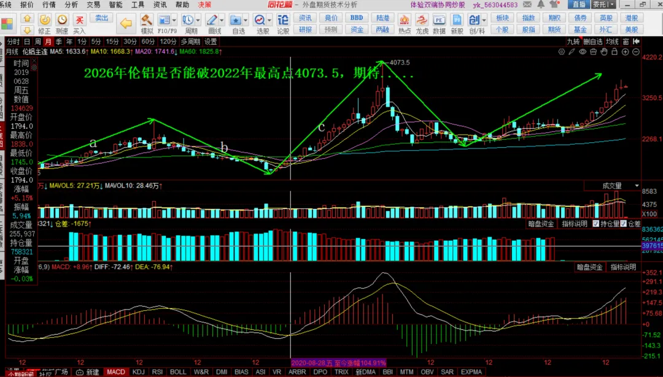Click the zoom-in plus icon above chart
Screen dimensions: 663x377
click(x=626, y=51)
